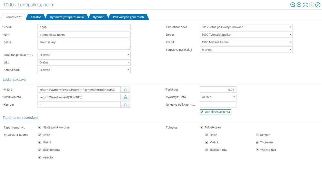The height and width of the screenshot is (182, 322).
Task: Expand the Jako dropdown
Action: 84,62
